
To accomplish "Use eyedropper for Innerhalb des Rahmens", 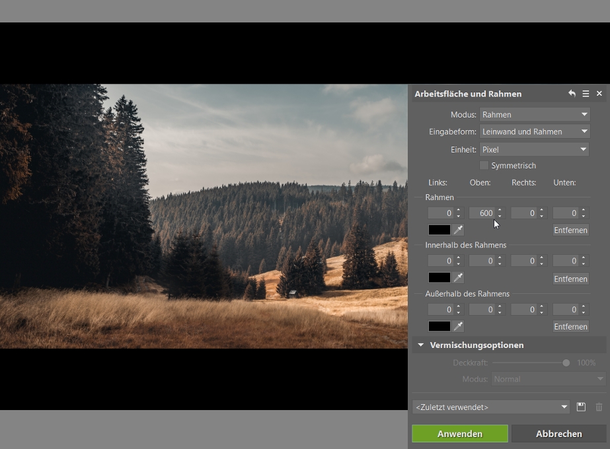I will click(458, 277).
